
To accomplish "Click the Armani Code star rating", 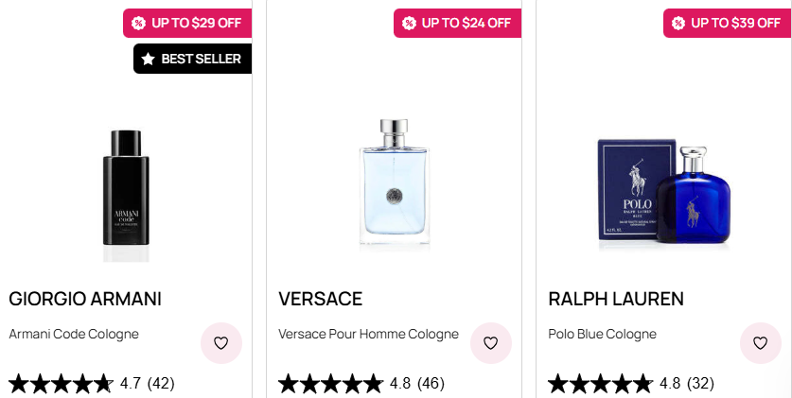I will click(61, 384).
